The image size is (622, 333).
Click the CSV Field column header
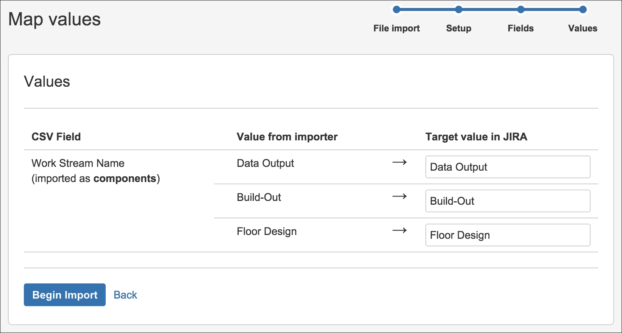click(x=56, y=137)
